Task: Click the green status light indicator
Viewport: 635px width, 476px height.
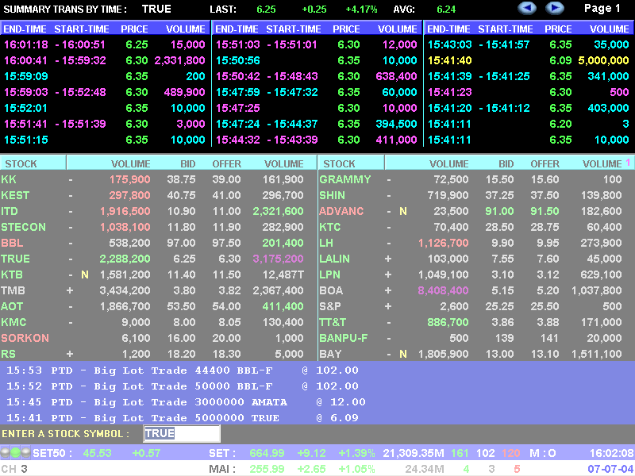Action: click(x=15, y=452)
